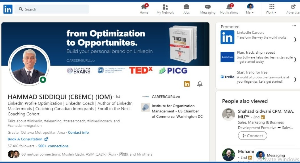Screen dimensions: 300x163
Task: Click the name HAMMAD SIDDIQUI (CBEMC) (IOM)
Action: [x=60, y=97]
